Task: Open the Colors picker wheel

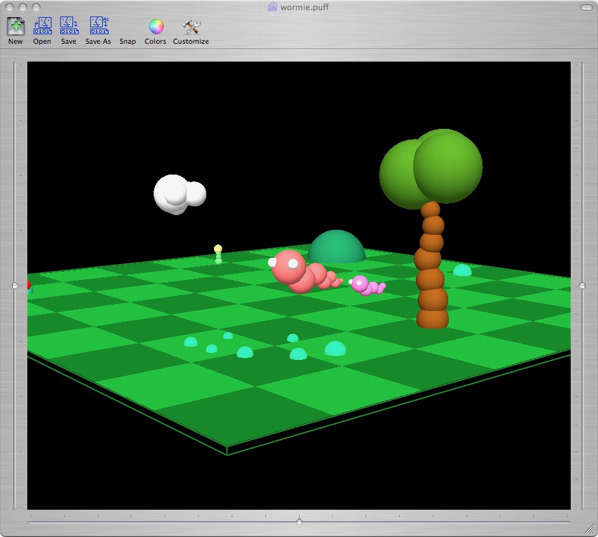Action: coord(156,27)
